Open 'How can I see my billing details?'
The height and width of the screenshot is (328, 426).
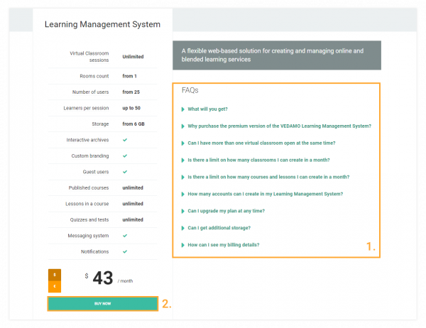(223, 245)
